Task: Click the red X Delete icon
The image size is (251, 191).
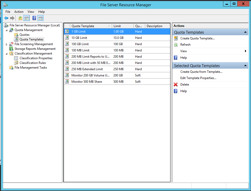Action: (x=176, y=85)
